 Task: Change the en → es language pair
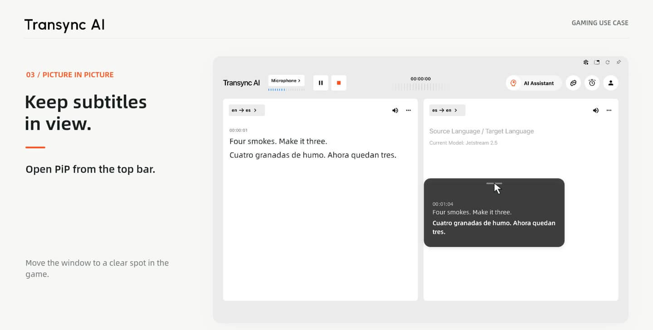click(x=247, y=110)
